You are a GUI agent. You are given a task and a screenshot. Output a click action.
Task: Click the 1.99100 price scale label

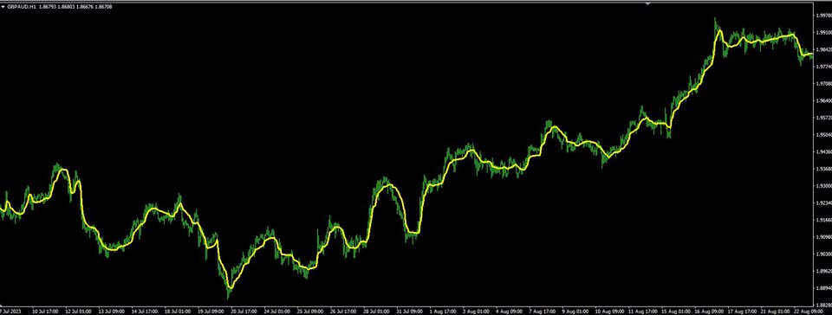tap(824, 32)
